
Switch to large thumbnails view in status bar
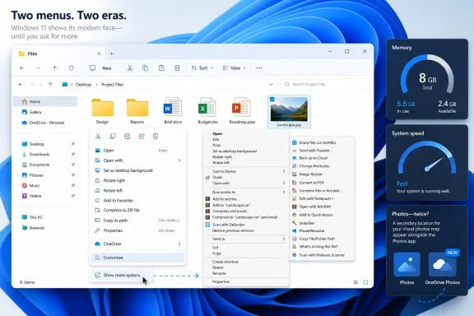click(365, 282)
